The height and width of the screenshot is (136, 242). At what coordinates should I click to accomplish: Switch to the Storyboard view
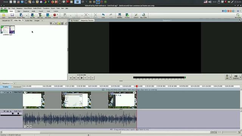[17, 87]
